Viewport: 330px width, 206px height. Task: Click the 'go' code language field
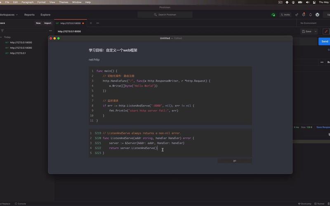234,161
